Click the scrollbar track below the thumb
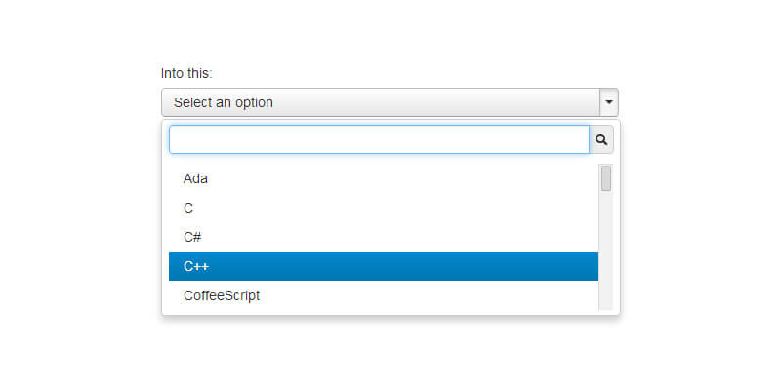This screenshot has height=390, width=781. click(x=606, y=253)
